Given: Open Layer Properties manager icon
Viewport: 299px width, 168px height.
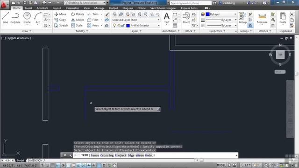Looking at the screenshot, I should point(114,14).
